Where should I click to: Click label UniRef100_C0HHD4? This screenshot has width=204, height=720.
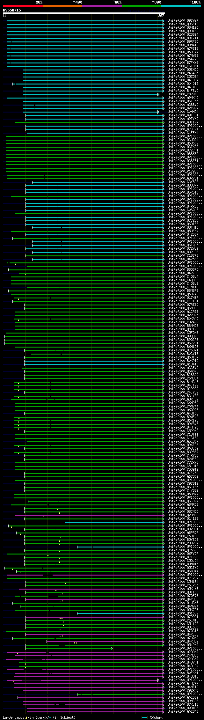(183, 112)
